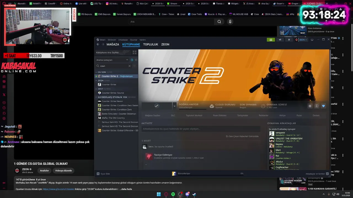This screenshot has height=198, width=353.
Task: Open Spotify from the taskbar
Action: (173, 194)
